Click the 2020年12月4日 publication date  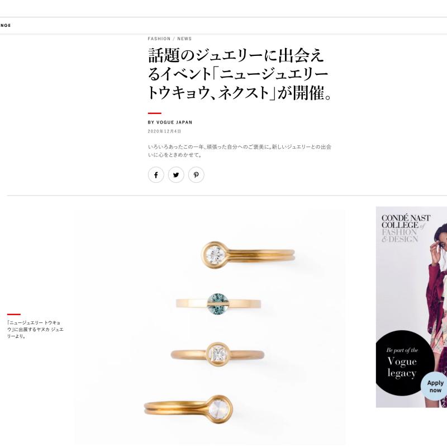164,131
